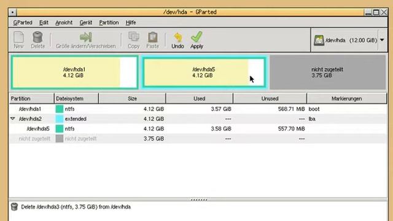Click the '557.70 MiB' unused value
This screenshot has width=393, height=221.
pos(291,129)
